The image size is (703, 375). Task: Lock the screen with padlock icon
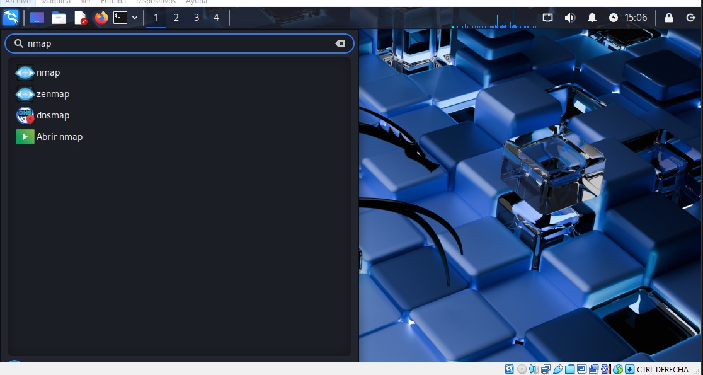point(669,18)
